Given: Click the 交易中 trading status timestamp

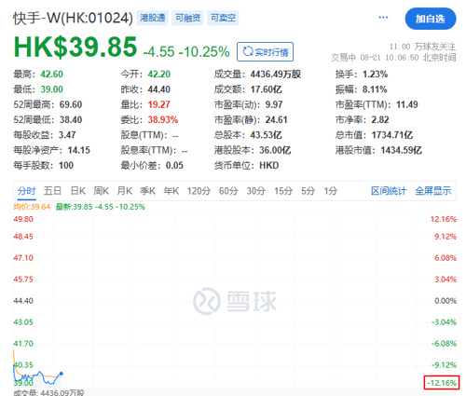Looking at the screenshot, I should point(393,58).
